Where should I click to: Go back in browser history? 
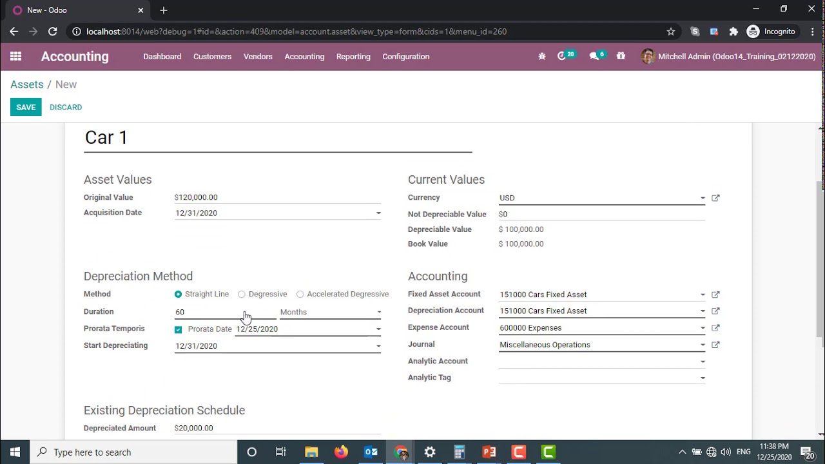coord(14,32)
